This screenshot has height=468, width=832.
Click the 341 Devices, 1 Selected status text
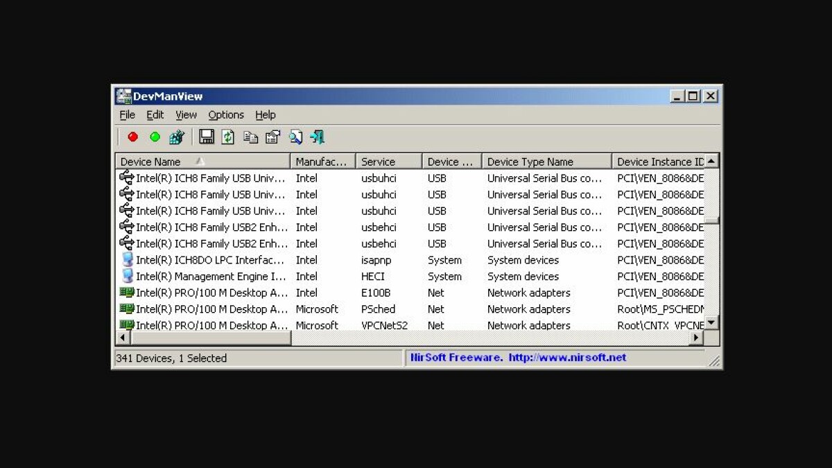click(172, 358)
